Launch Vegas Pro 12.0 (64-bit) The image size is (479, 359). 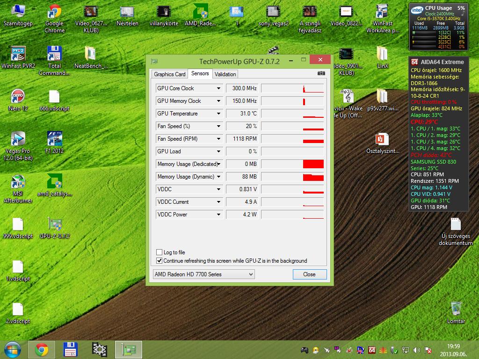point(18,146)
